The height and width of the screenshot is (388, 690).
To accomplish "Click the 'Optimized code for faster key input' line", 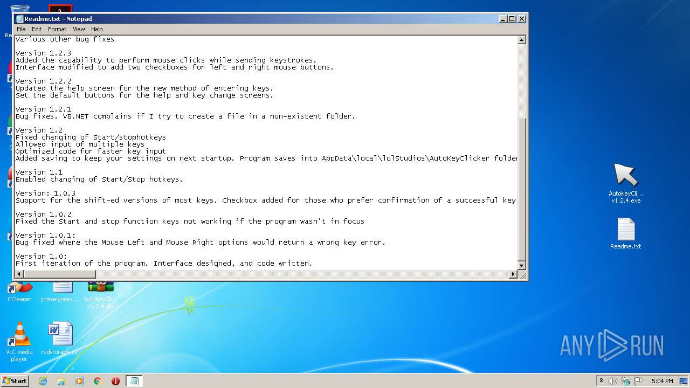I will click(x=91, y=151).
